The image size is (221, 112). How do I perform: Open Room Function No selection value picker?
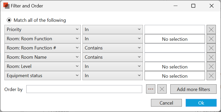[x=175, y=39]
